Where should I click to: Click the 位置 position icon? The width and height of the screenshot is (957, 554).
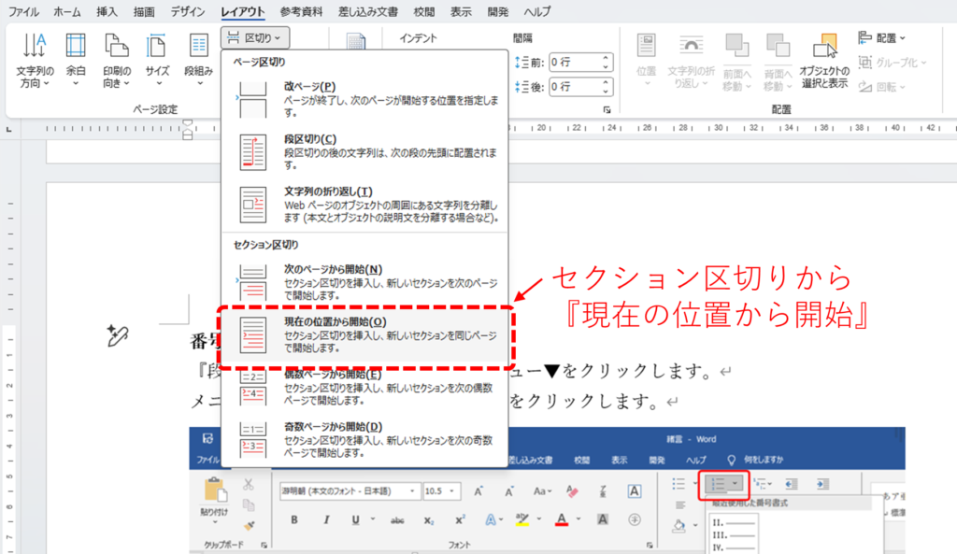(645, 49)
